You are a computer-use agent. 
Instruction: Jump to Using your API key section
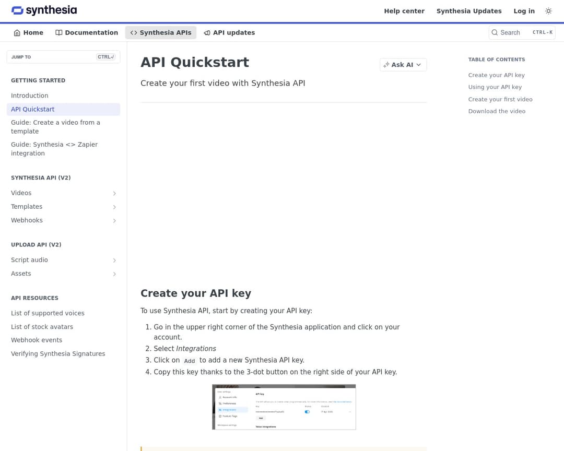(x=495, y=87)
